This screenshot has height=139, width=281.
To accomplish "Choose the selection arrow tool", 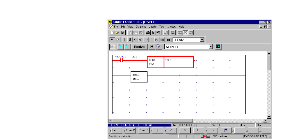I will (x=112, y=40).
